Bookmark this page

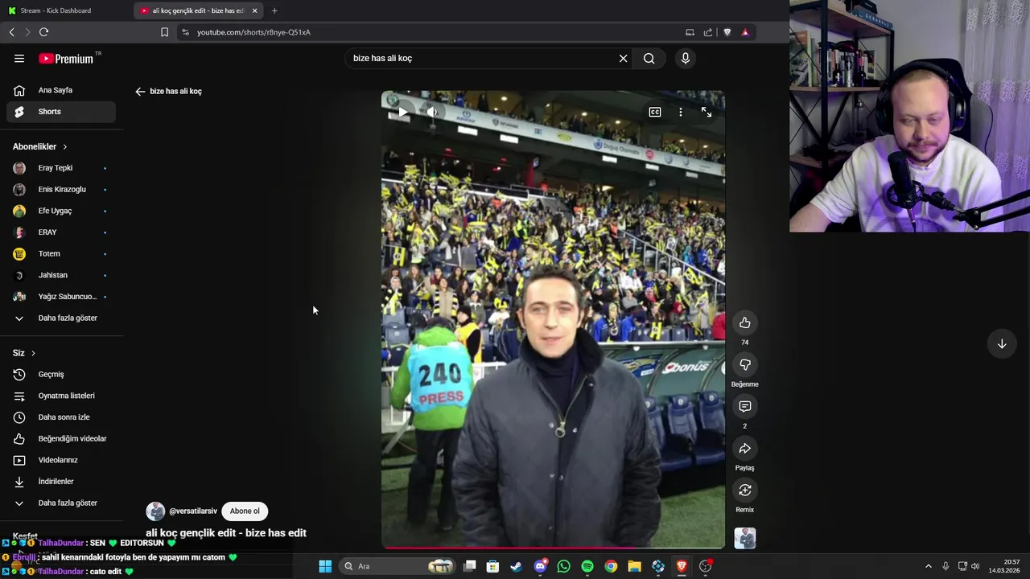(164, 32)
